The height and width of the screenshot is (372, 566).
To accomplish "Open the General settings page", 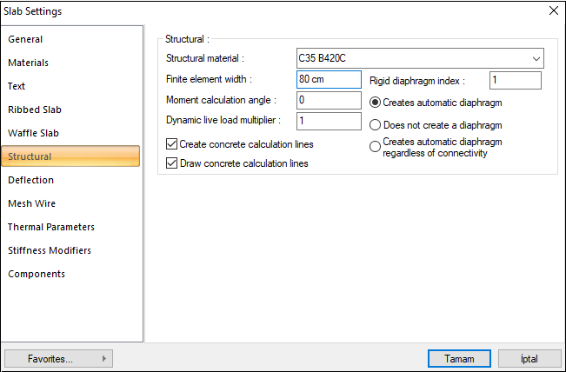I will [25, 39].
